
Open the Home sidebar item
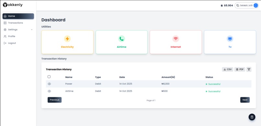[x=18, y=16]
